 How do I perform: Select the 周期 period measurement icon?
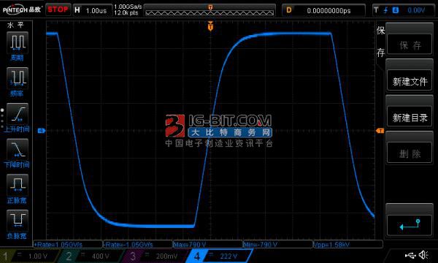coord(18,42)
